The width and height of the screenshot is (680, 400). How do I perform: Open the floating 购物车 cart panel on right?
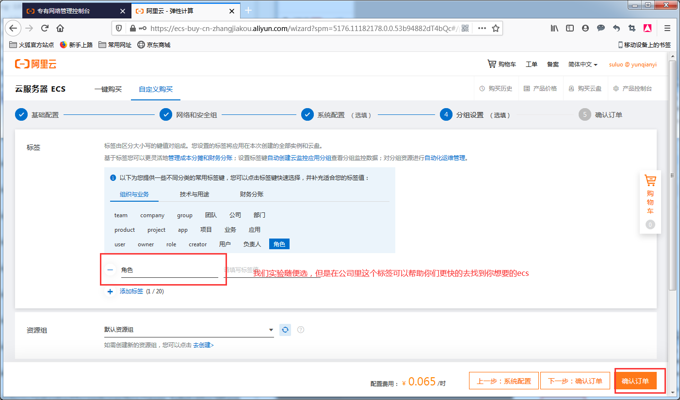pyautogui.click(x=650, y=202)
